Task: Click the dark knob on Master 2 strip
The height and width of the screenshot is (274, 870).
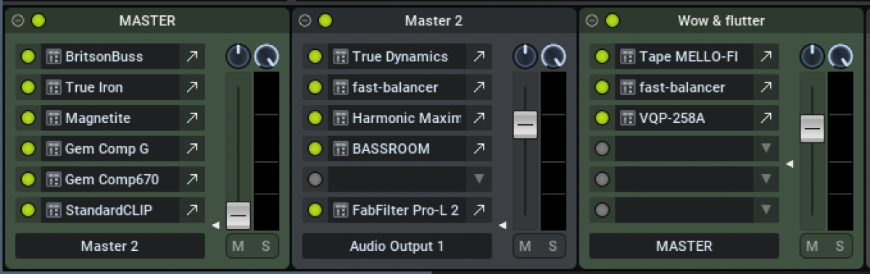Action: click(x=525, y=56)
